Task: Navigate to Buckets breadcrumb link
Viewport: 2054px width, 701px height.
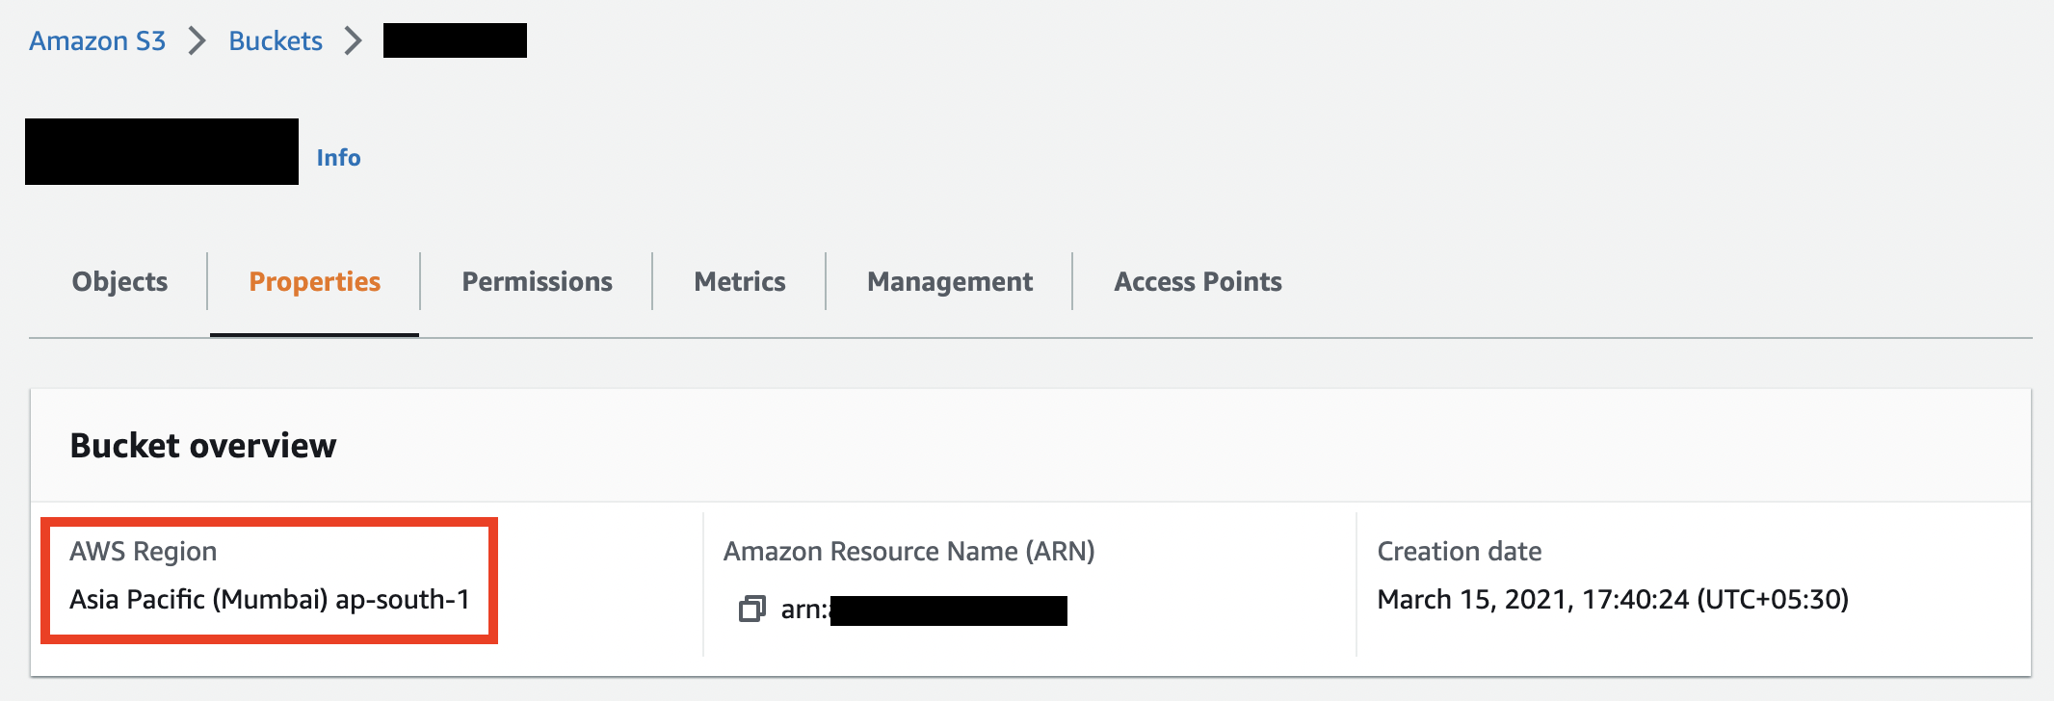Action: [276, 40]
